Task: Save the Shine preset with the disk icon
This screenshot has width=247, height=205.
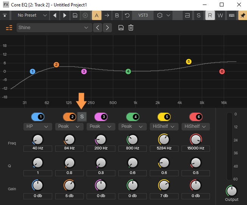Action: (x=121, y=28)
